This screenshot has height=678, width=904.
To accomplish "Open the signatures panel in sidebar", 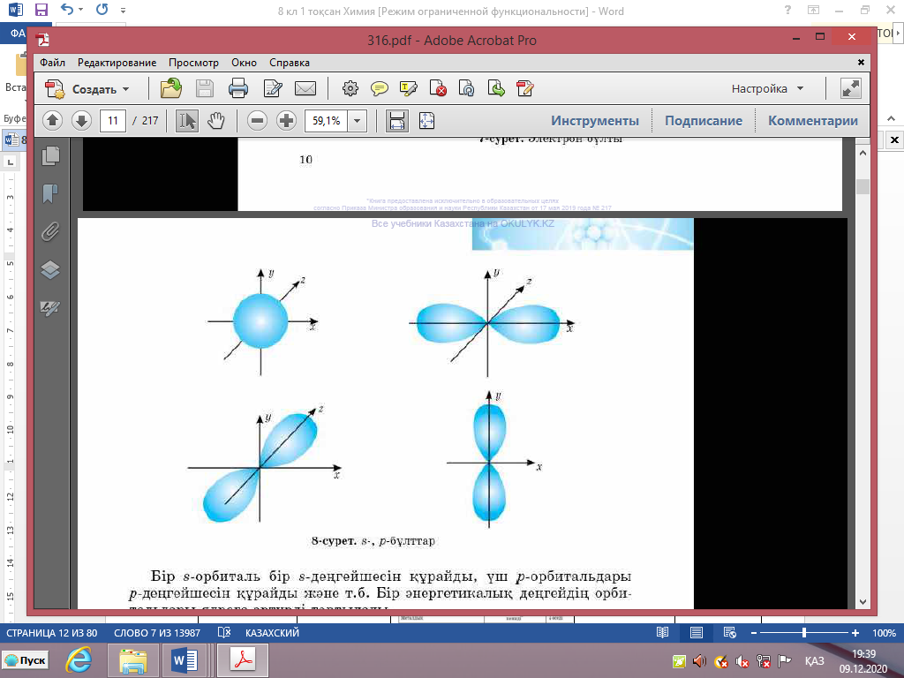I will [50, 308].
